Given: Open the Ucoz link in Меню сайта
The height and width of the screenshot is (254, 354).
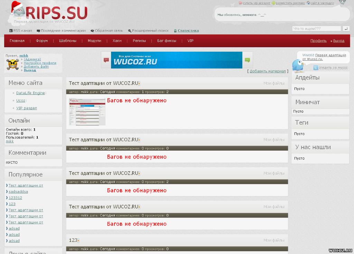Looking at the screenshot, I should pos(20,101).
